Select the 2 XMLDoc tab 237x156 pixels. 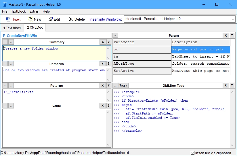coord(35,27)
